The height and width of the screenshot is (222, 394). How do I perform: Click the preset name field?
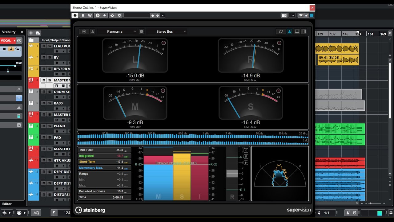coord(137,15)
